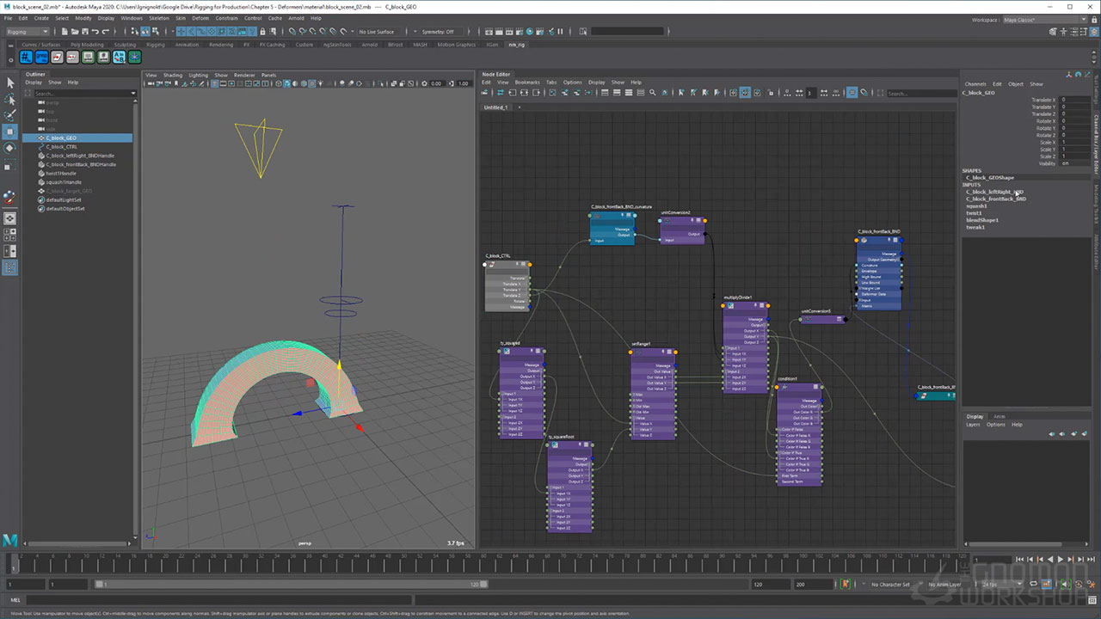
Task: Click the first nm_rig shelf button
Action: (27, 58)
